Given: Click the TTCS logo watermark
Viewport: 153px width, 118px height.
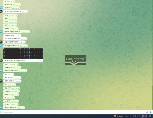Looking at the screenshot, I should (76, 60).
